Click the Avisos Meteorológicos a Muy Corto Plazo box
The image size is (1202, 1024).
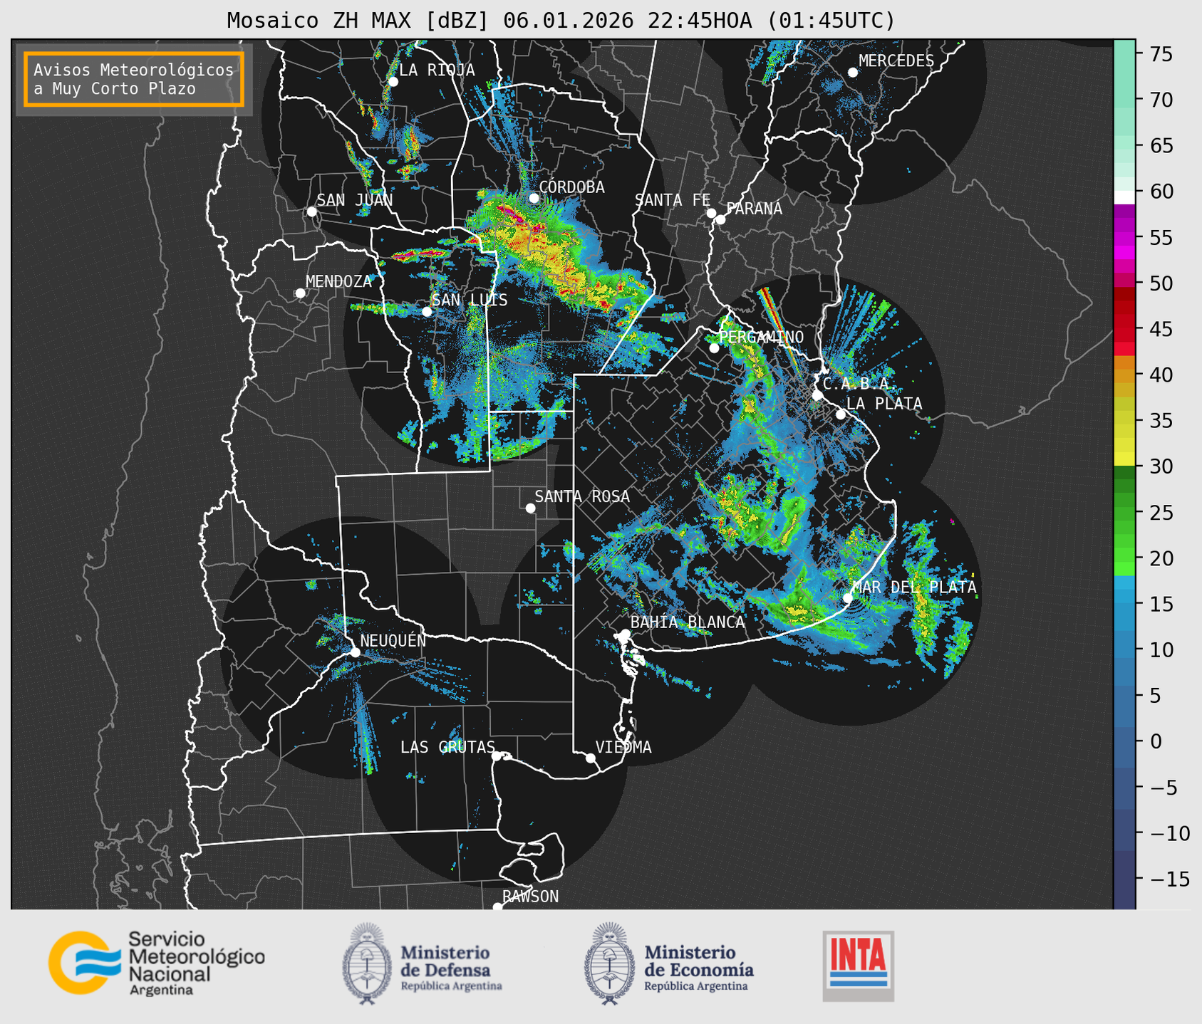pyautogui.click(x=134, y=79)
